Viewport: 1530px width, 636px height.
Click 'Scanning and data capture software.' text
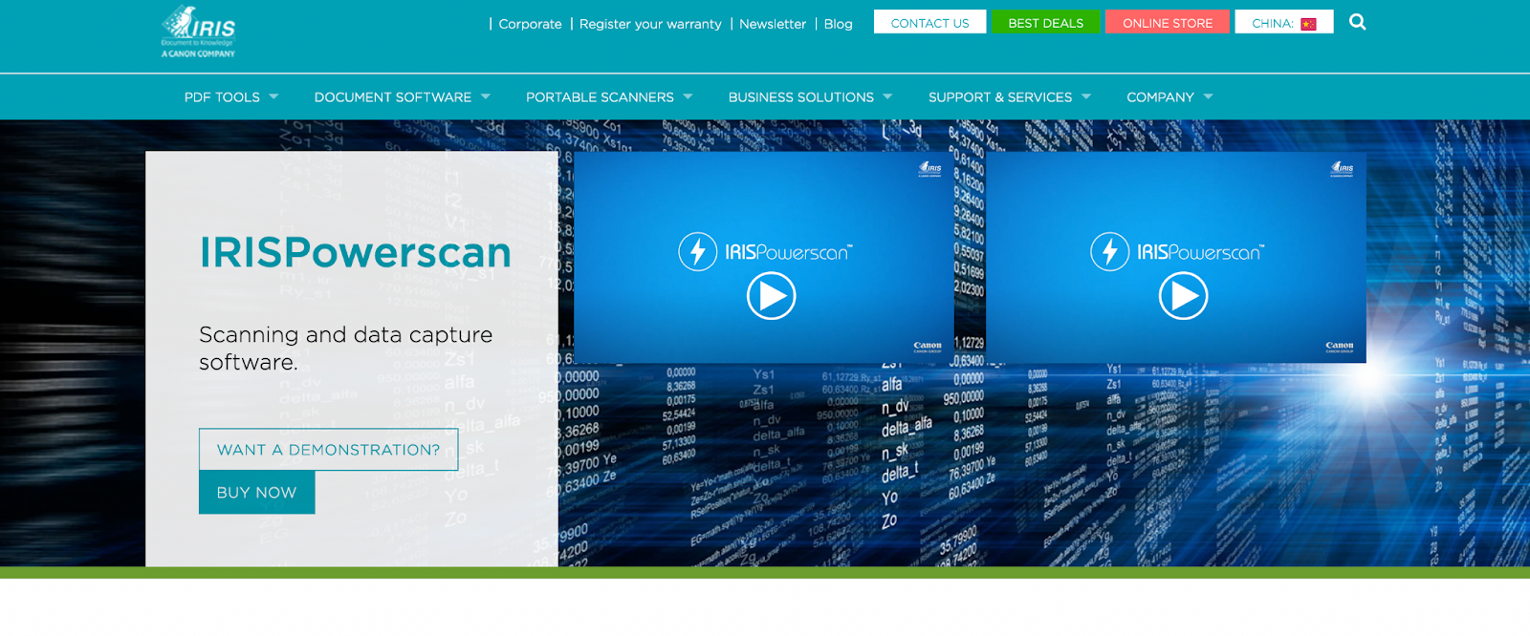click(x=346, y=349)
